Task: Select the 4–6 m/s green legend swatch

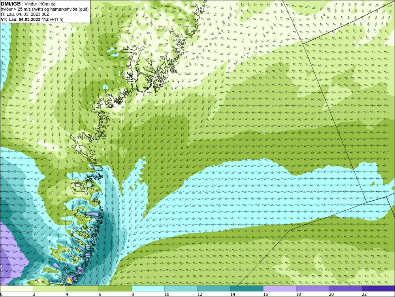Action: [83, 288]
